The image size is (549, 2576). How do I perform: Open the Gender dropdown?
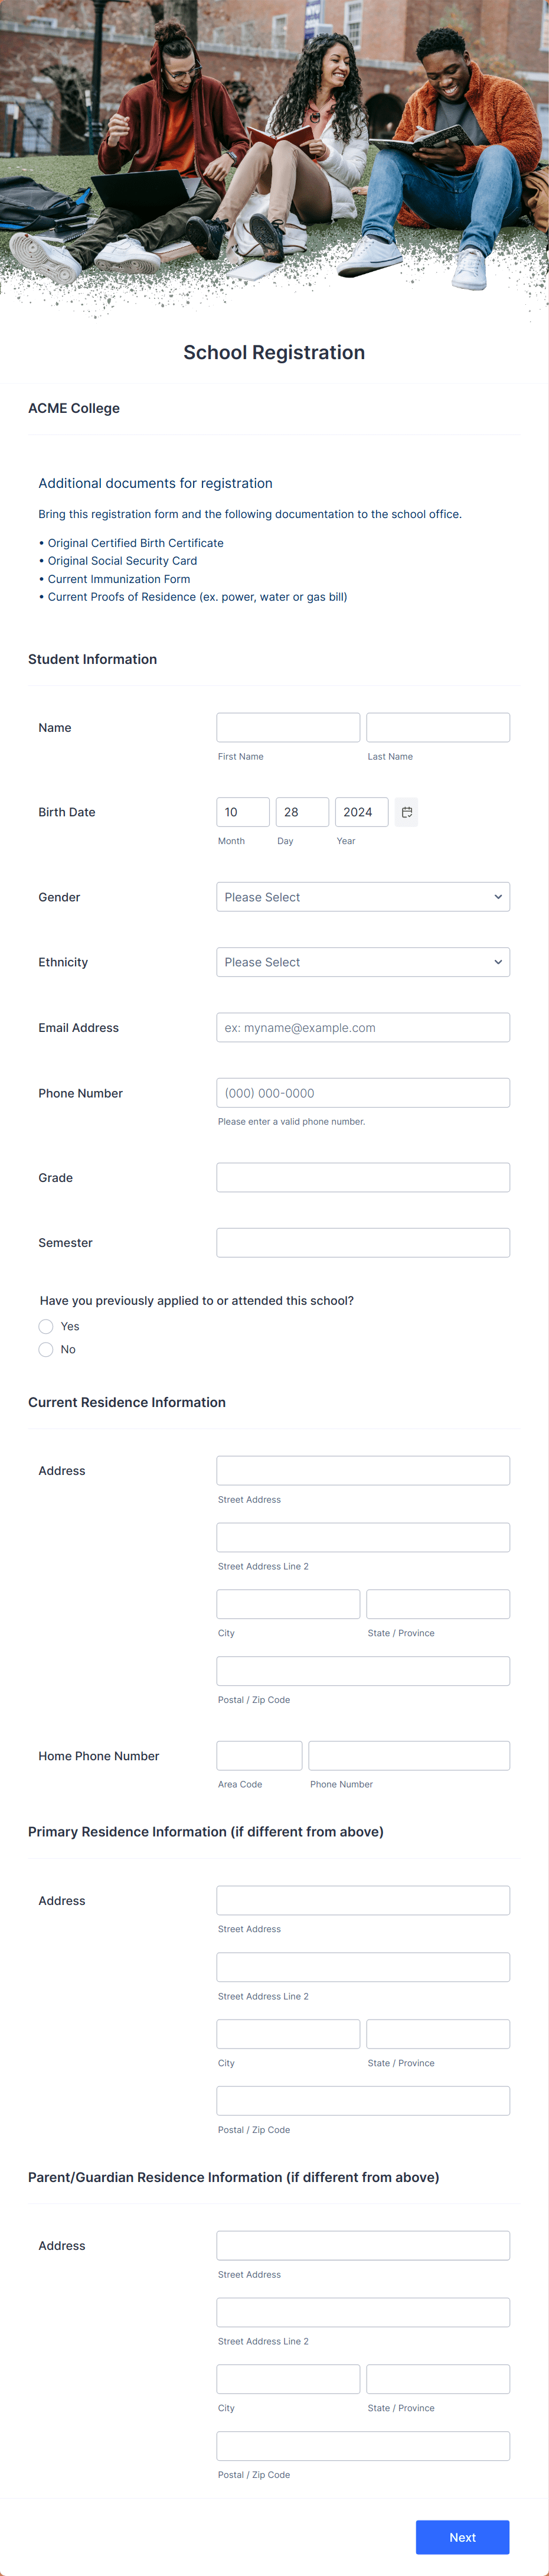click(x=362, y=896)
